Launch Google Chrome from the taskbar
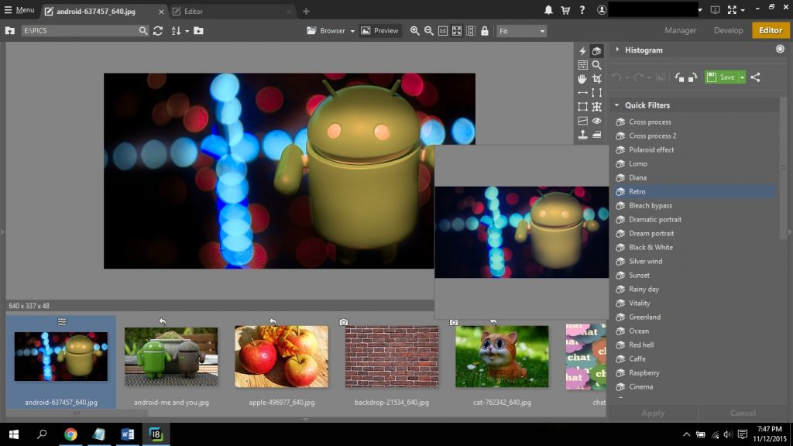This screenshot has width=793, height=446. 70,434
